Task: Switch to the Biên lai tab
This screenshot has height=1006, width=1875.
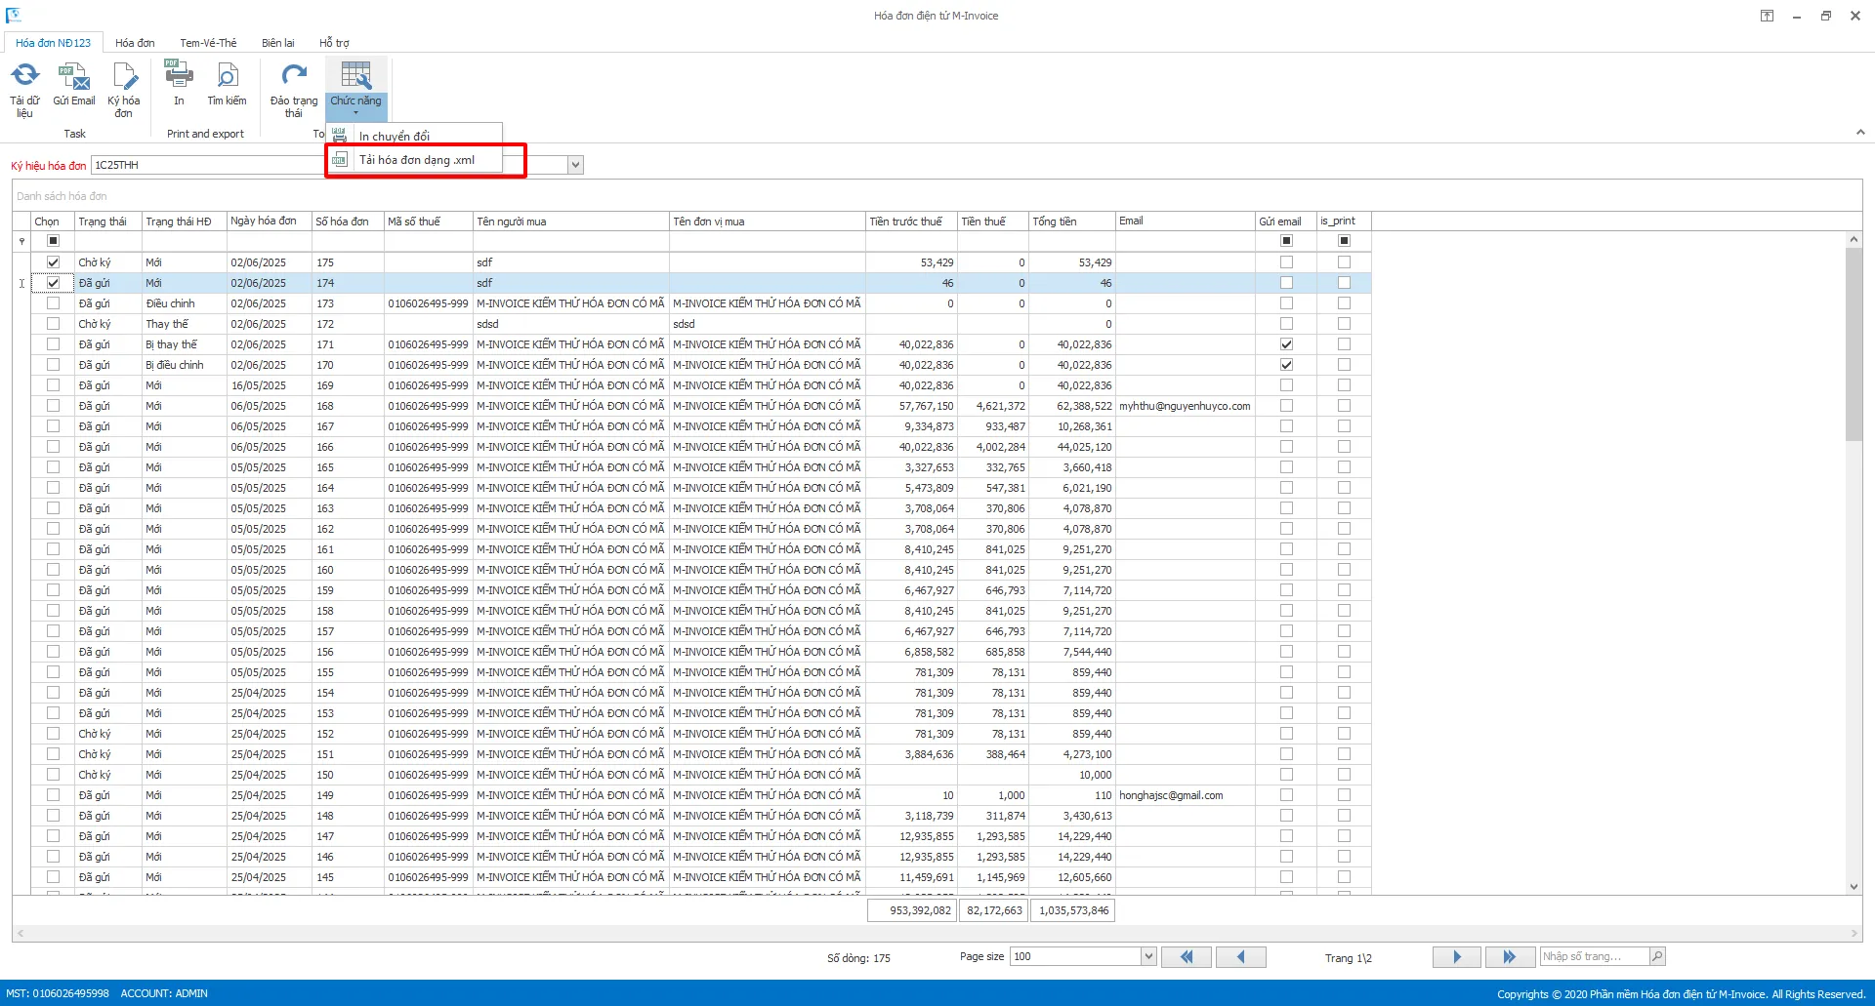Action: 277,43
